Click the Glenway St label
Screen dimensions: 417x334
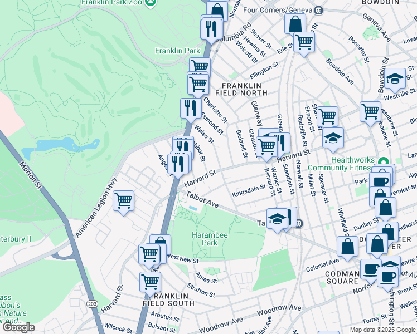click(x=256, y=114)
